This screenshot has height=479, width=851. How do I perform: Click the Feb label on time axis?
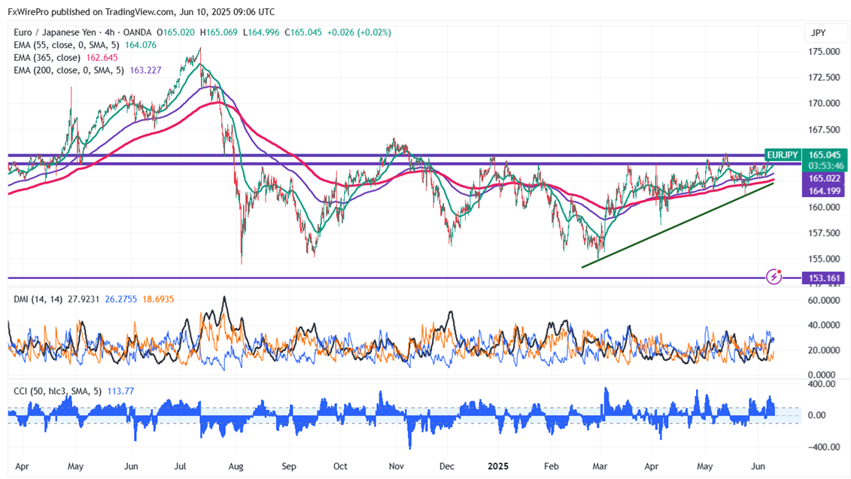pyautogui.click(x=552, y=466)
